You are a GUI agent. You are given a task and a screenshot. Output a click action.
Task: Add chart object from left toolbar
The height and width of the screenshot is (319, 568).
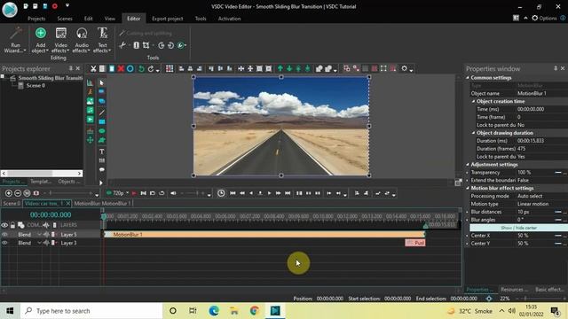click(91, 82)
